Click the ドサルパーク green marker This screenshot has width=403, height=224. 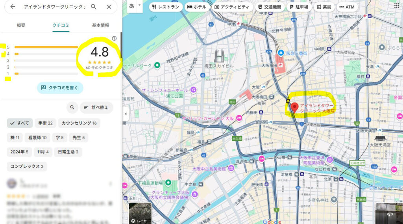pos(157,65)
